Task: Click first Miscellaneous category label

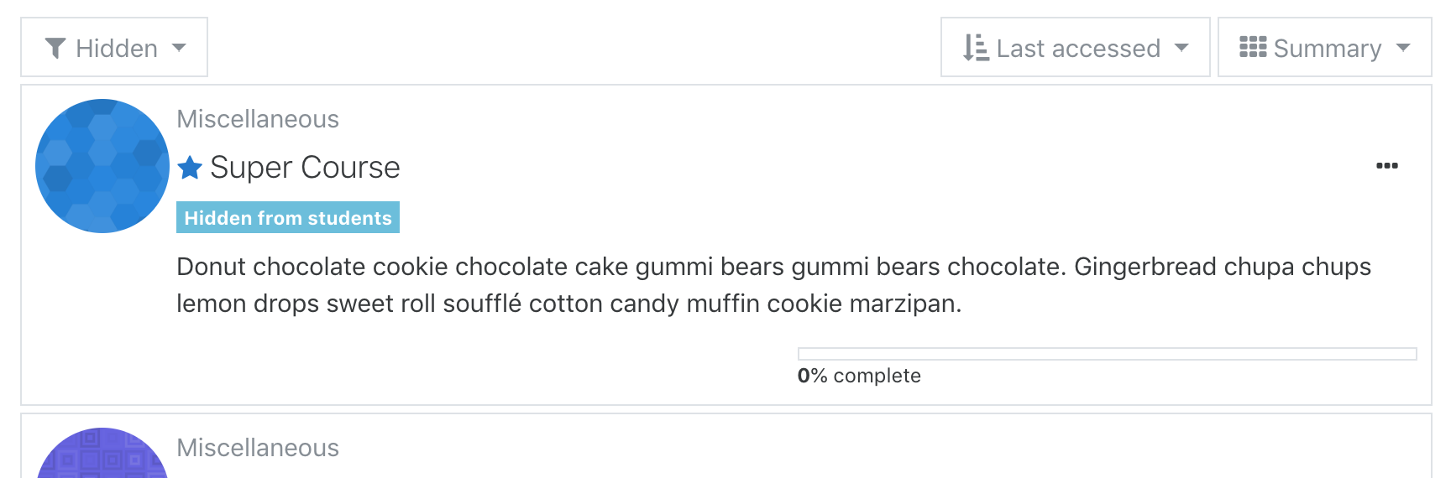Action: pos(258,119)
